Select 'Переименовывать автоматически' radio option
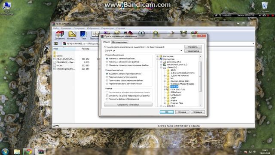This screenshot has width=275, height=155. (x=107, y=84)
